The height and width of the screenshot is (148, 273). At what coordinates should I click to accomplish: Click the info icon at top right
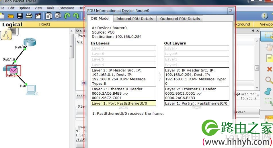tap(265, 16)
